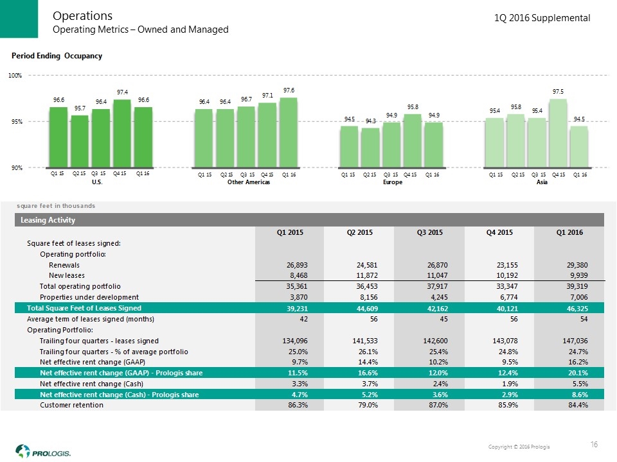The width and height of the screenshot is (617, 462).
Task: Select Net effective rent change (GAAP) Prologis share row
Action: point(119,373)
